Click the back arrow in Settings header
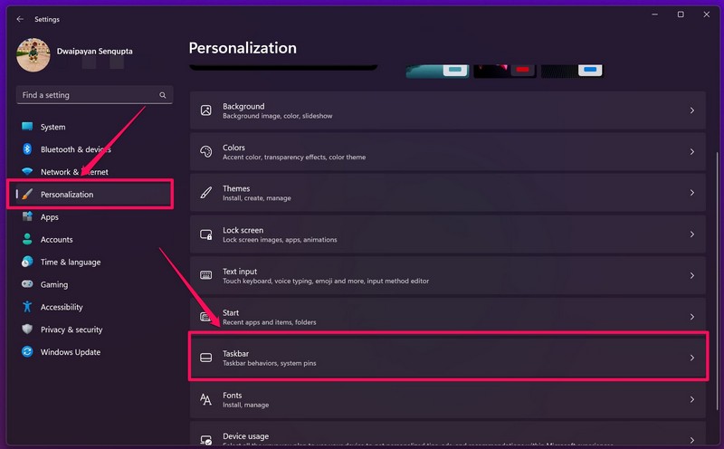The height and width of the screenshot is (449, 724). click(x=20, y=18)
